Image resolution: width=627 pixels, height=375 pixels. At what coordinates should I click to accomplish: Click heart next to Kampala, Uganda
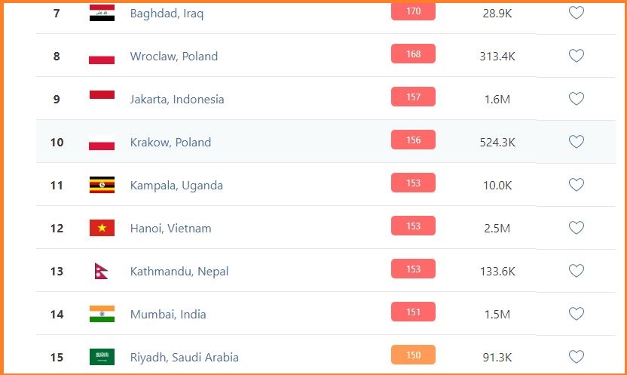point(576,185)
